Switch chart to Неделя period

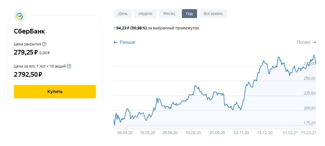[x=145, y=14]
